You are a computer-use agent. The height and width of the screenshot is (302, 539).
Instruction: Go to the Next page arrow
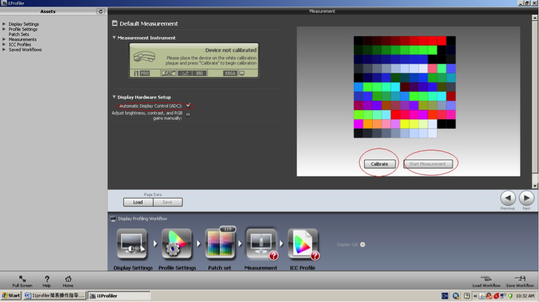point(527,197)
